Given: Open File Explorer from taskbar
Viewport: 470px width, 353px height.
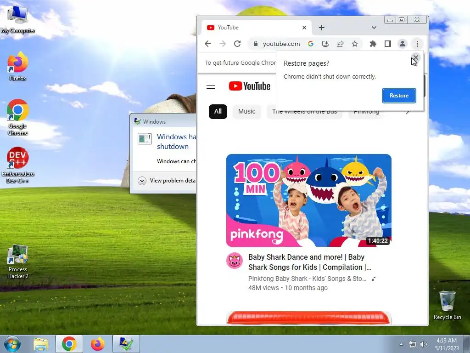Looking at the screenshot, I should click(x=41, y=344).
